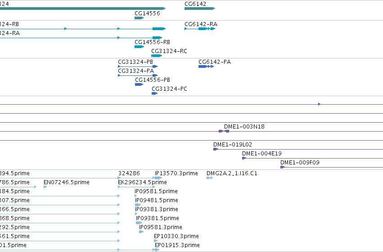This screenshot has height=252, width=383.
Task: Select the CG31324-RC transcript feature
Action: point(157,56)
